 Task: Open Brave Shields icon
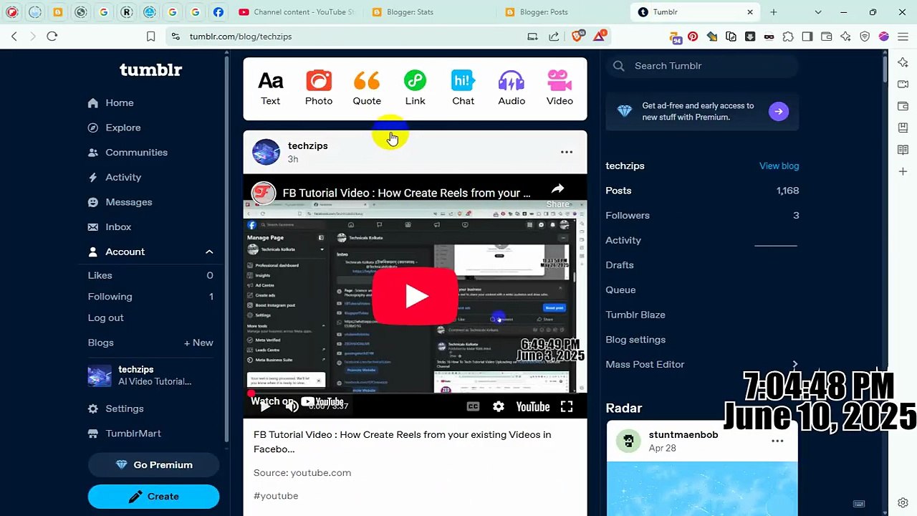[577, 37]
